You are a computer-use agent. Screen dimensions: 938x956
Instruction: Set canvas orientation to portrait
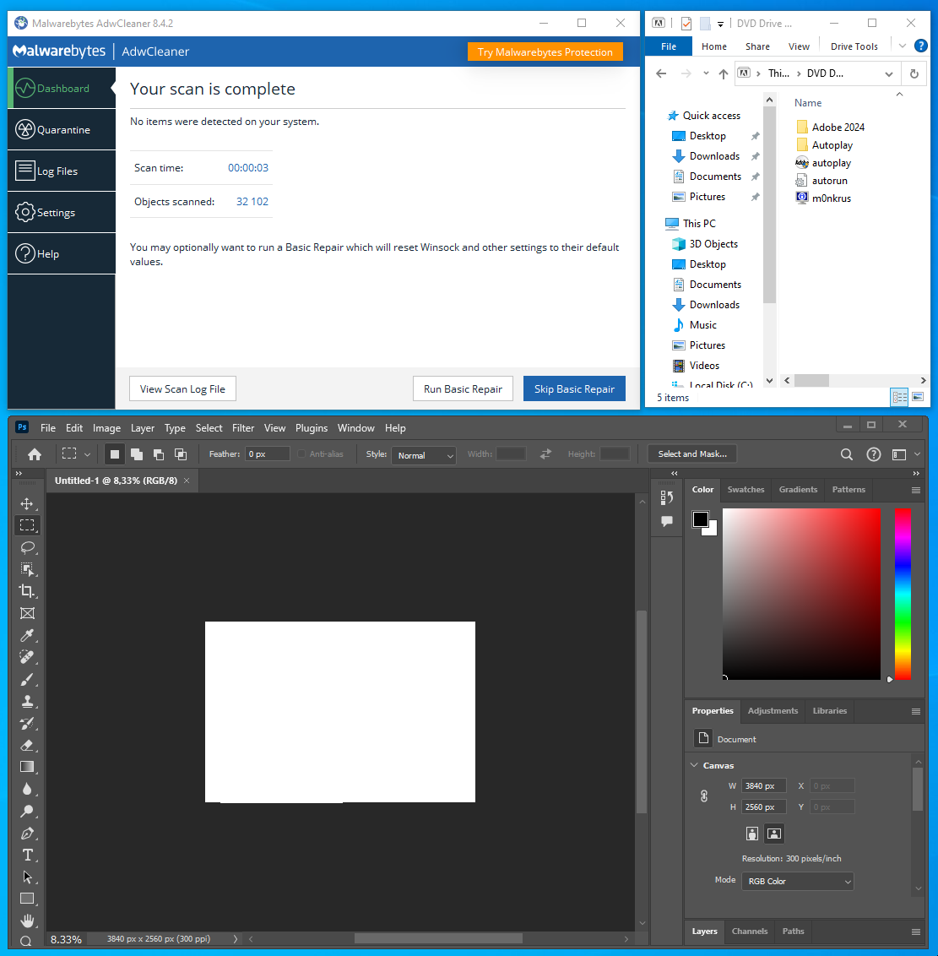pos(752,834)
